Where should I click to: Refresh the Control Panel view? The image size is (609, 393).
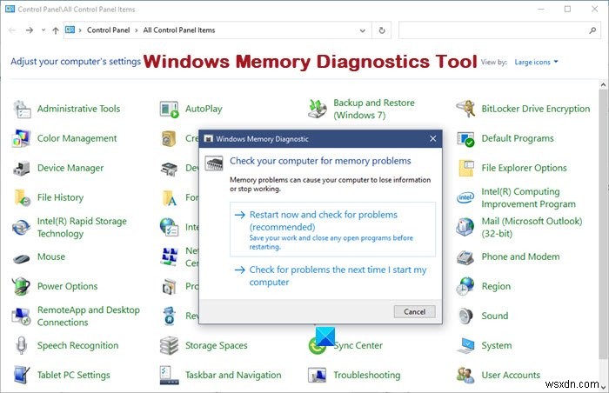click(x=382, y=30)
